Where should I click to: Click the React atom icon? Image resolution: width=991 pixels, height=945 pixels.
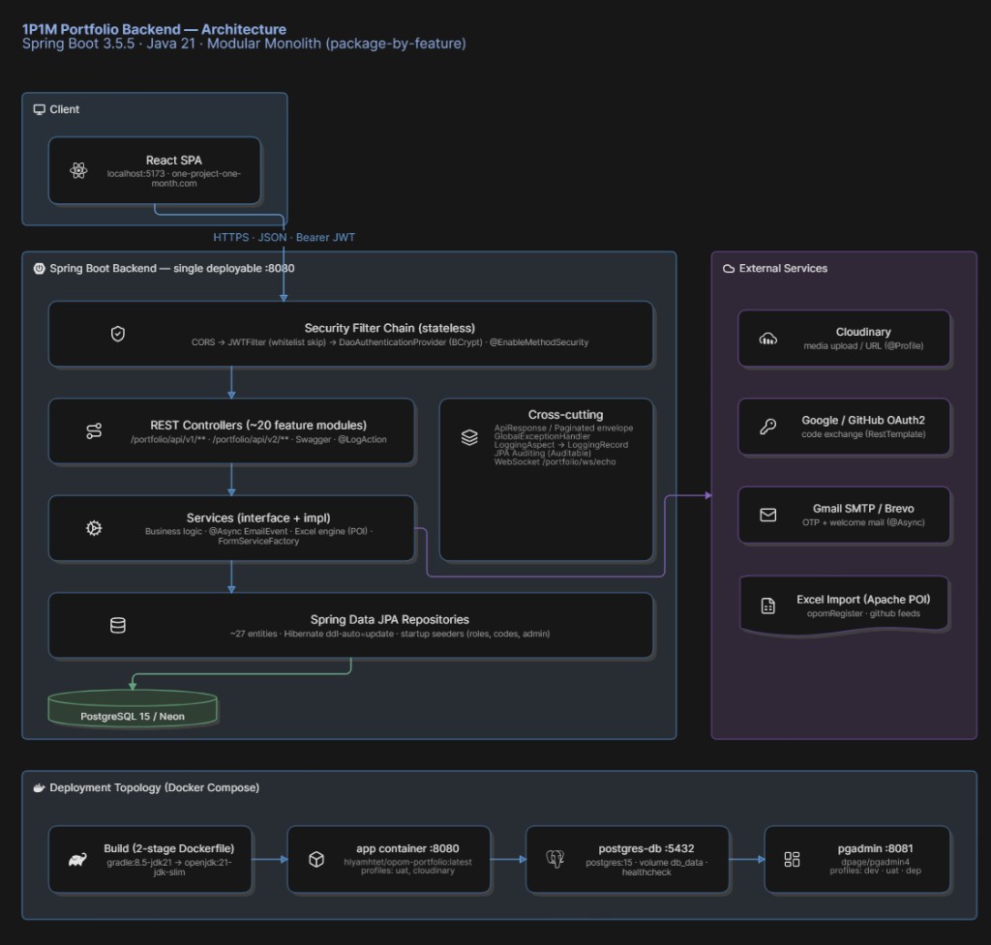(78, 170)
